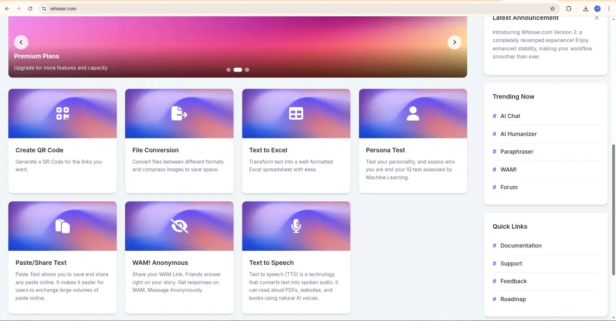Click 'Upgrade for more features and capacity' text
Image resolution: width=616 pixels, height=321 pixels.
click(61, 68)
